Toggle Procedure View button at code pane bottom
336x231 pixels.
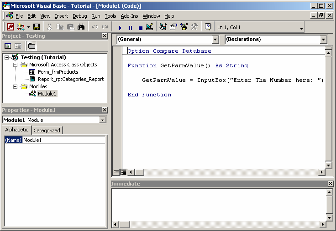tap(116, 172)
